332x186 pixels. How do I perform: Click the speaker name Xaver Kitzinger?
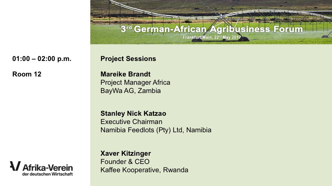126,153
